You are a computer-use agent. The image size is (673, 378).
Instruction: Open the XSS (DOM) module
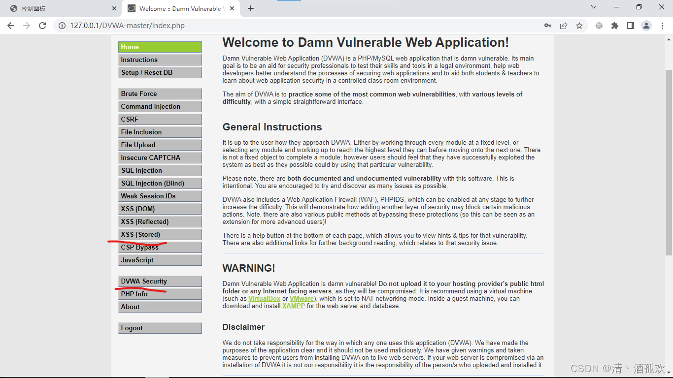(160, 209)
